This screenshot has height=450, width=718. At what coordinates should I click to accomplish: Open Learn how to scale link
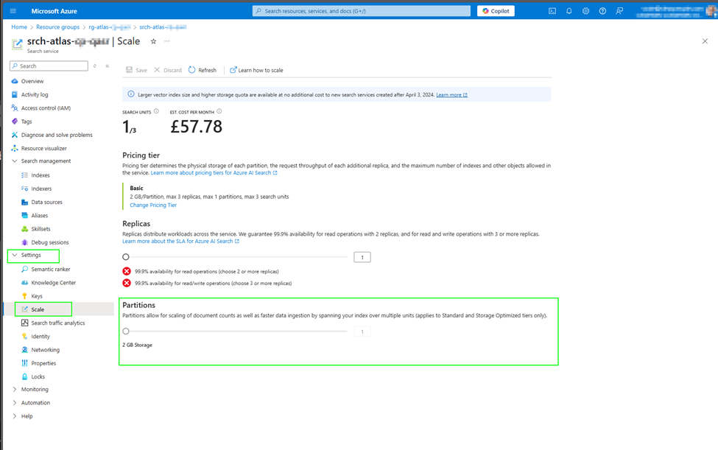pos(256,70)
